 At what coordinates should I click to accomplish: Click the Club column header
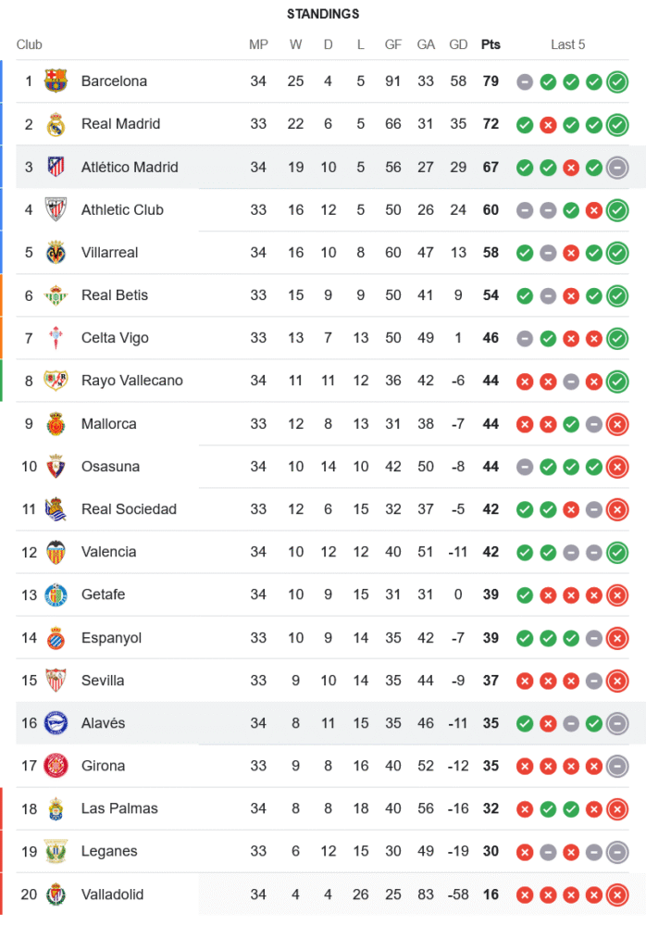pyautogui.click(x=30, y=44)
